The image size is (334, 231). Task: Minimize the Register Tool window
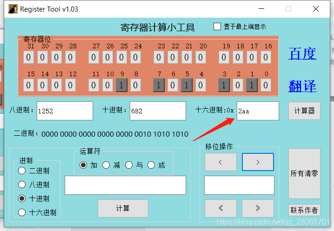click(261, 9)
